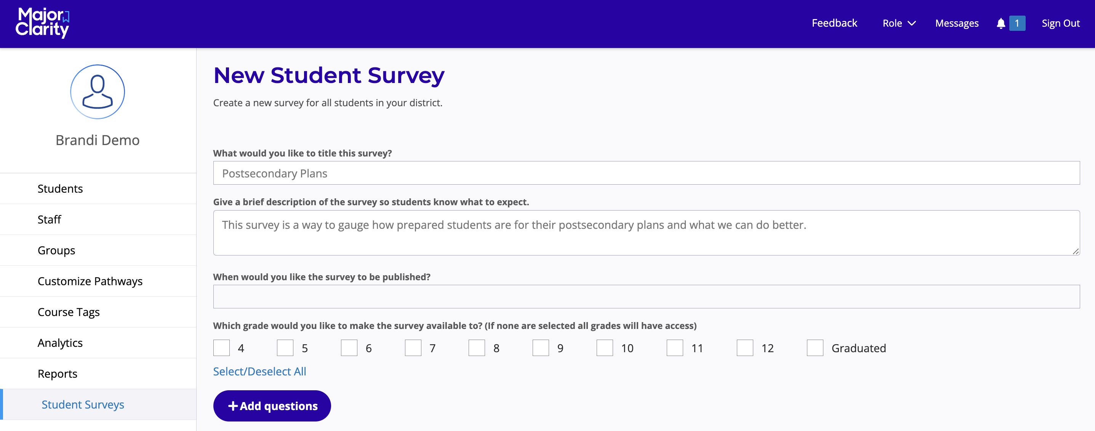Screen dimensions: 1095x431
Task: Open the Feedback link
Action: coord(834,23)
